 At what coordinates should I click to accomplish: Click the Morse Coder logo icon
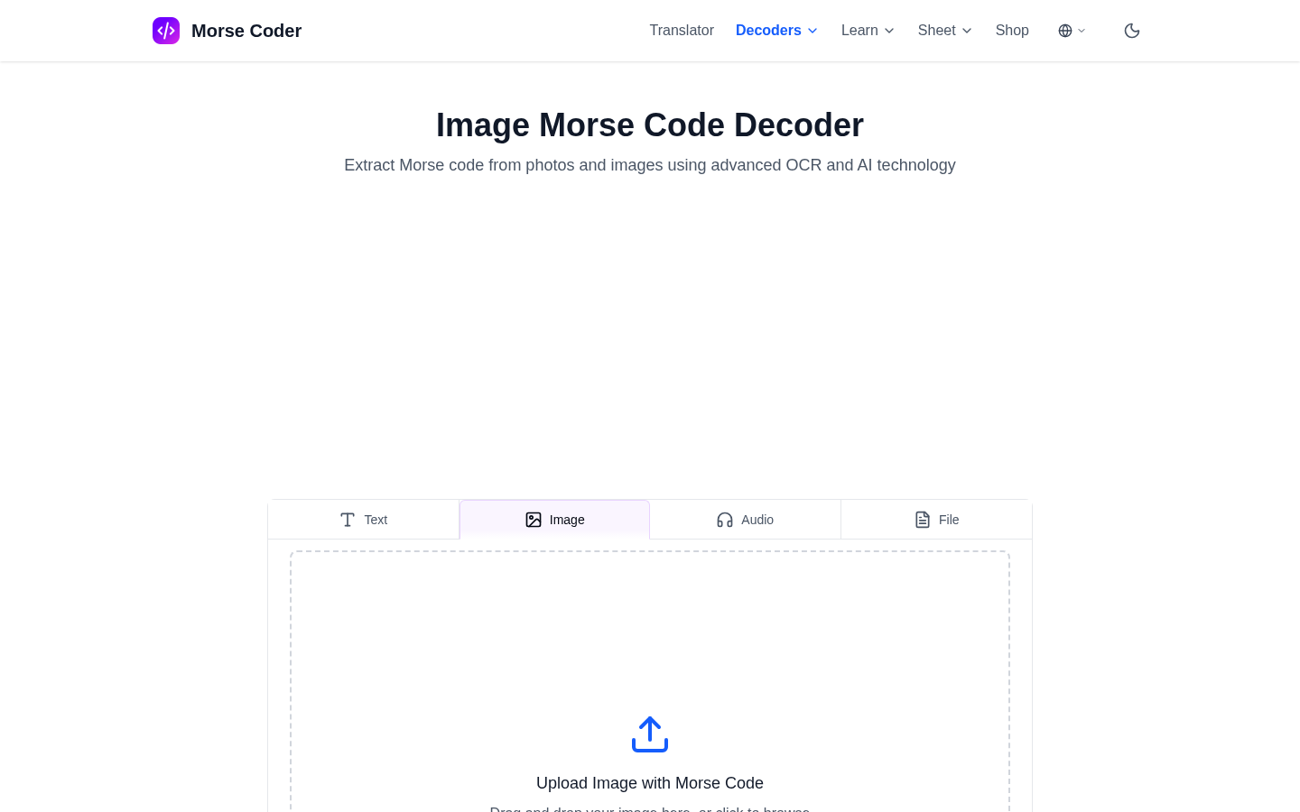coord(166,31)
